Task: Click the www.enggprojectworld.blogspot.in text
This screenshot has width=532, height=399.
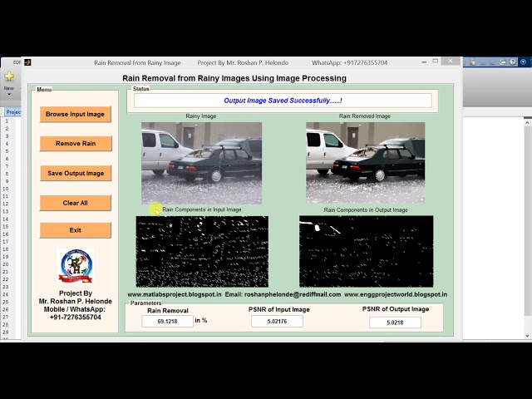Action: click(x=396, y=294)
